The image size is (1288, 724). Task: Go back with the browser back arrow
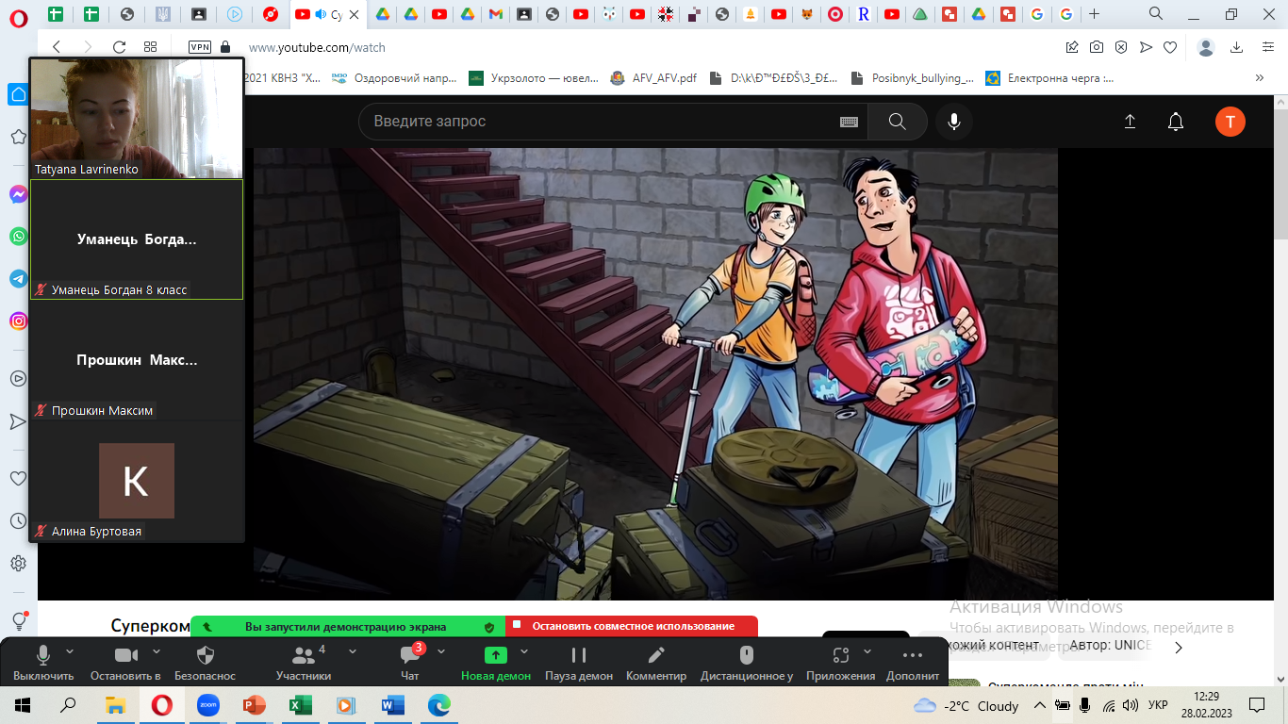(x=57, y=47)
